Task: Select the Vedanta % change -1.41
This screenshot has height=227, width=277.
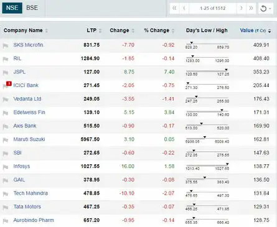Action: click(168, 99)
